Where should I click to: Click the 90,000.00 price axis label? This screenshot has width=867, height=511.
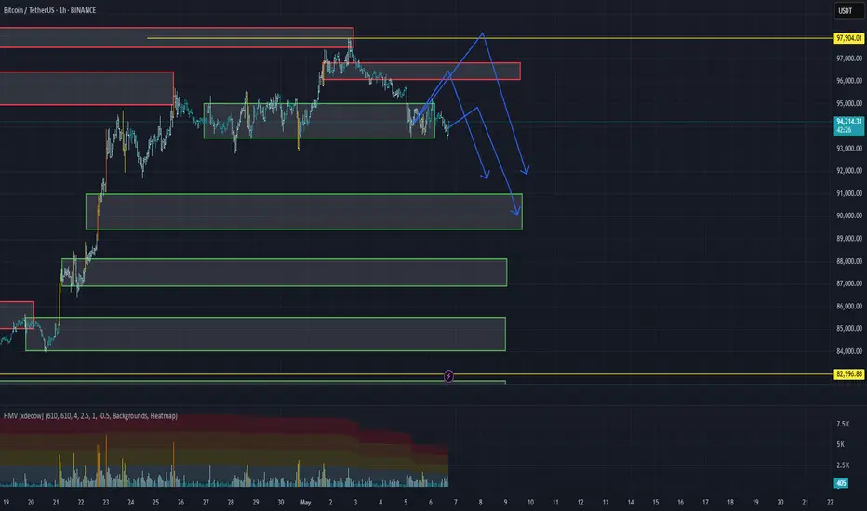tap(848, 216)
